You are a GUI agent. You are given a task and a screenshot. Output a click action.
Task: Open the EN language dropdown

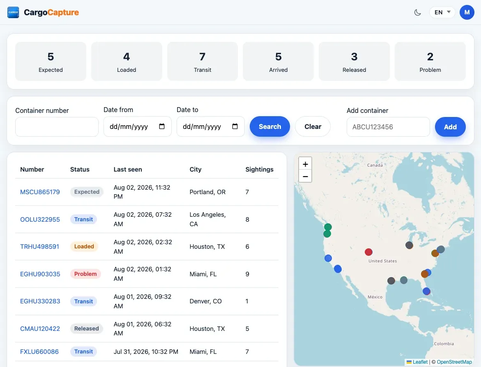coord(442,12)
